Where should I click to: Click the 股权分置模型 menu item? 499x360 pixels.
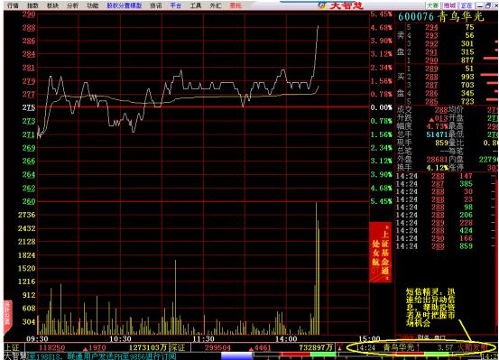pyautogui.click(x=124, y=5)
